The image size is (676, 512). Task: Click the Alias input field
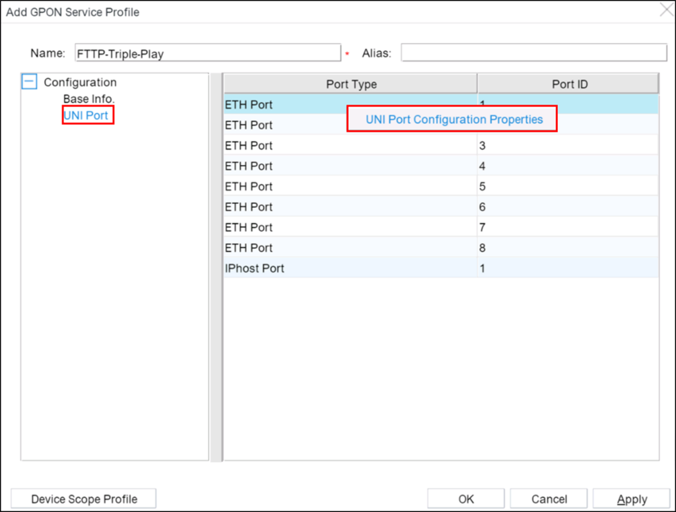pos(533,52)
